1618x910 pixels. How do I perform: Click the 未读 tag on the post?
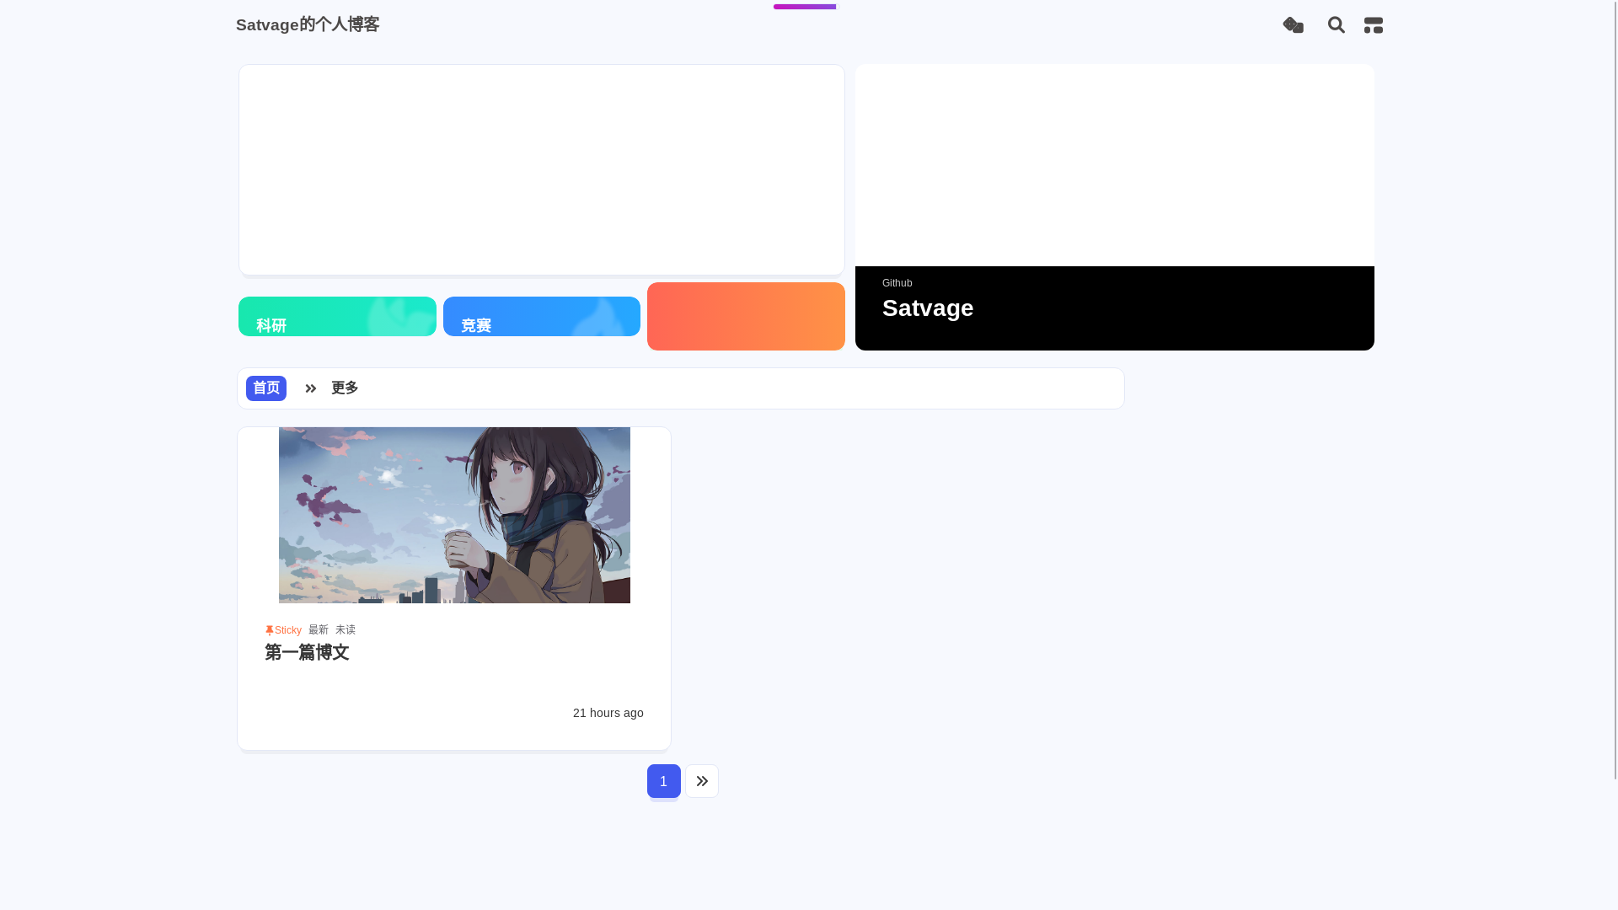point(346,630)
